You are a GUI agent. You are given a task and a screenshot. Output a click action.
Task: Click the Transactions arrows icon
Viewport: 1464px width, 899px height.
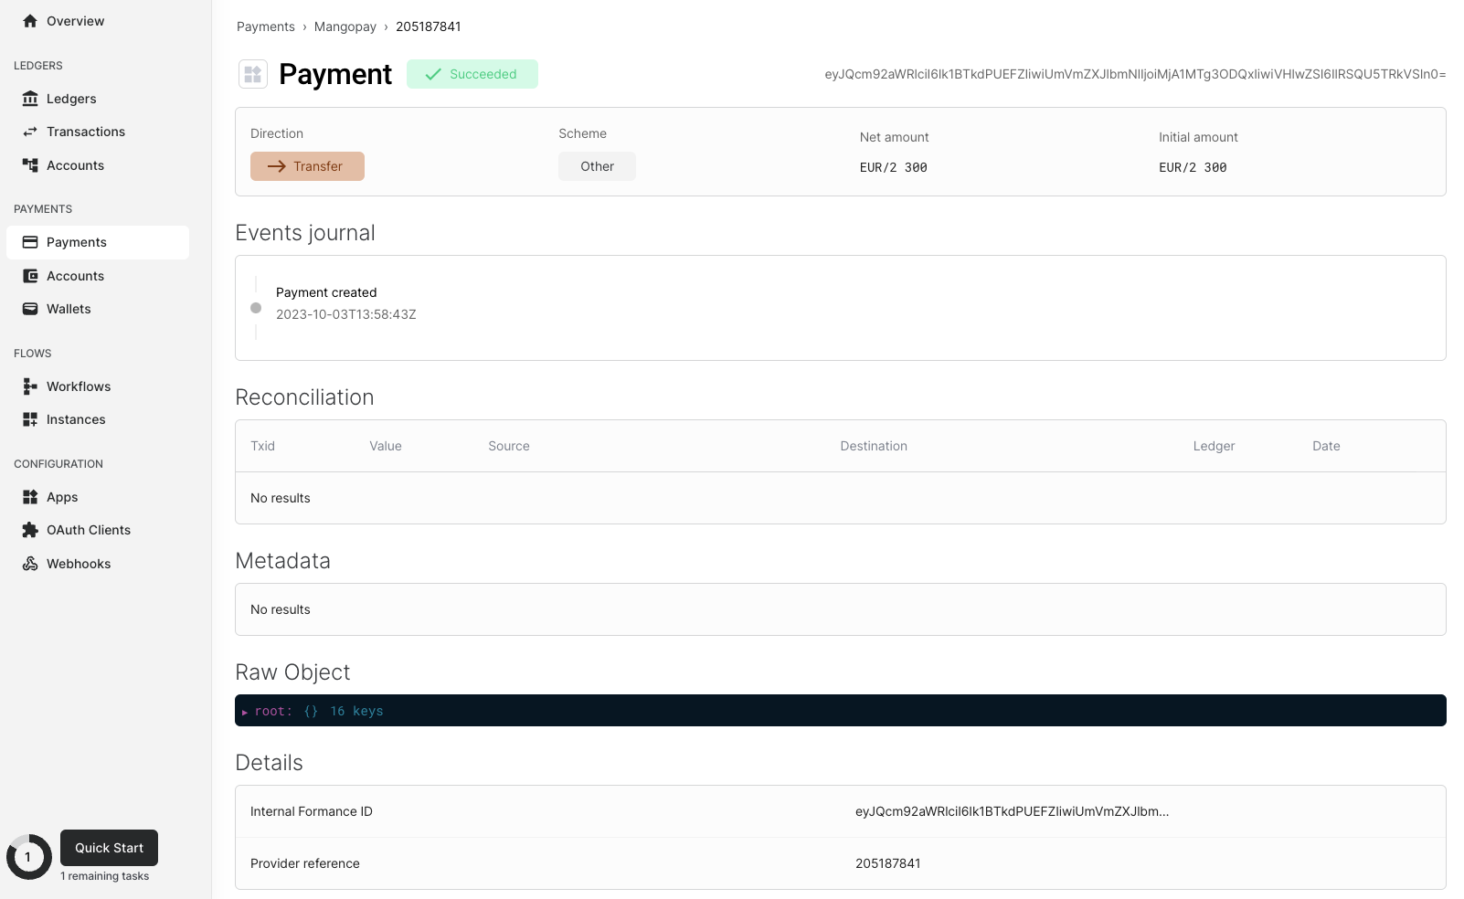[x=30, y=132]
